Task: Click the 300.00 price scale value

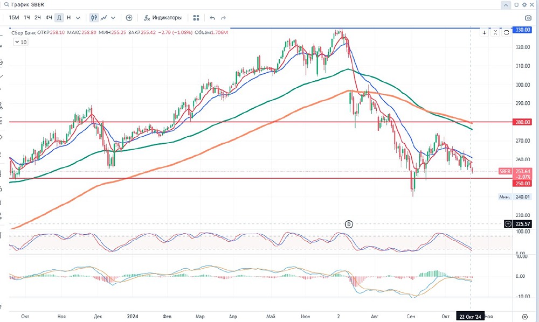Action: 522,85
